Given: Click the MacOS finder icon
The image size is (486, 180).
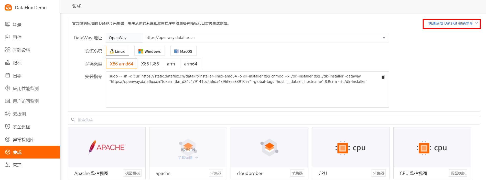Looking at the screenshot, I should click(176, 51).
